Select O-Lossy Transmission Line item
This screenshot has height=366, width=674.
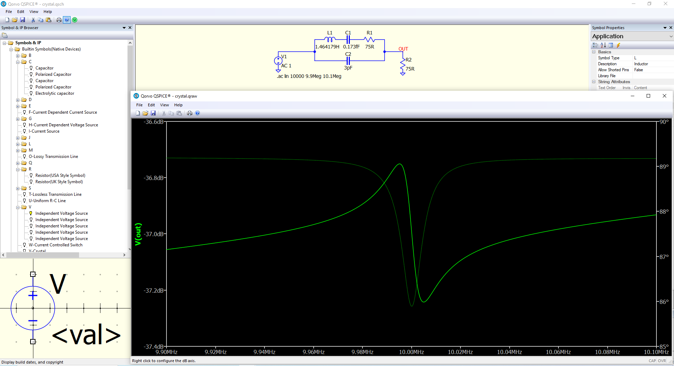point(53,157)
